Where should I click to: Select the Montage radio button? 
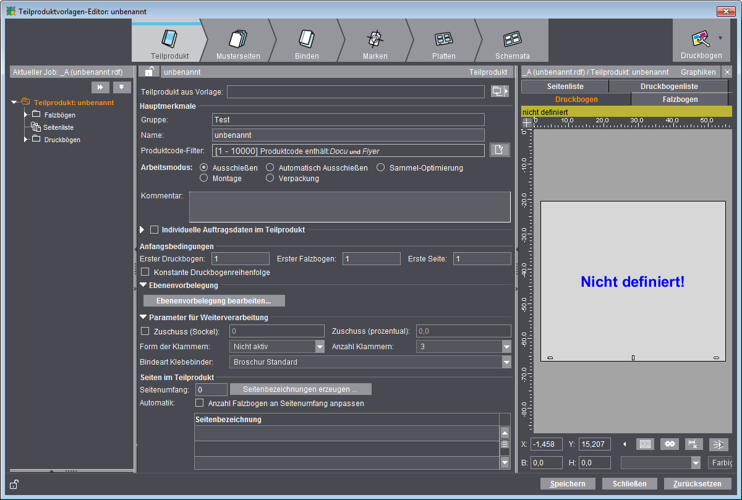coord(204,178)
